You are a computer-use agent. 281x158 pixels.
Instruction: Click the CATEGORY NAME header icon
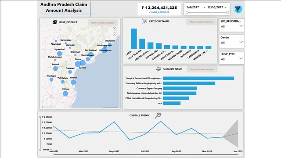(144, 21)
